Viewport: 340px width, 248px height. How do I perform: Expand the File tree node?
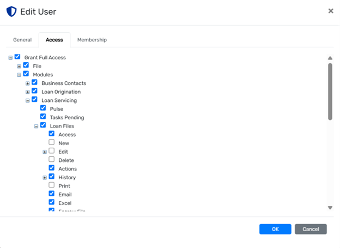(x=19, y=66)
